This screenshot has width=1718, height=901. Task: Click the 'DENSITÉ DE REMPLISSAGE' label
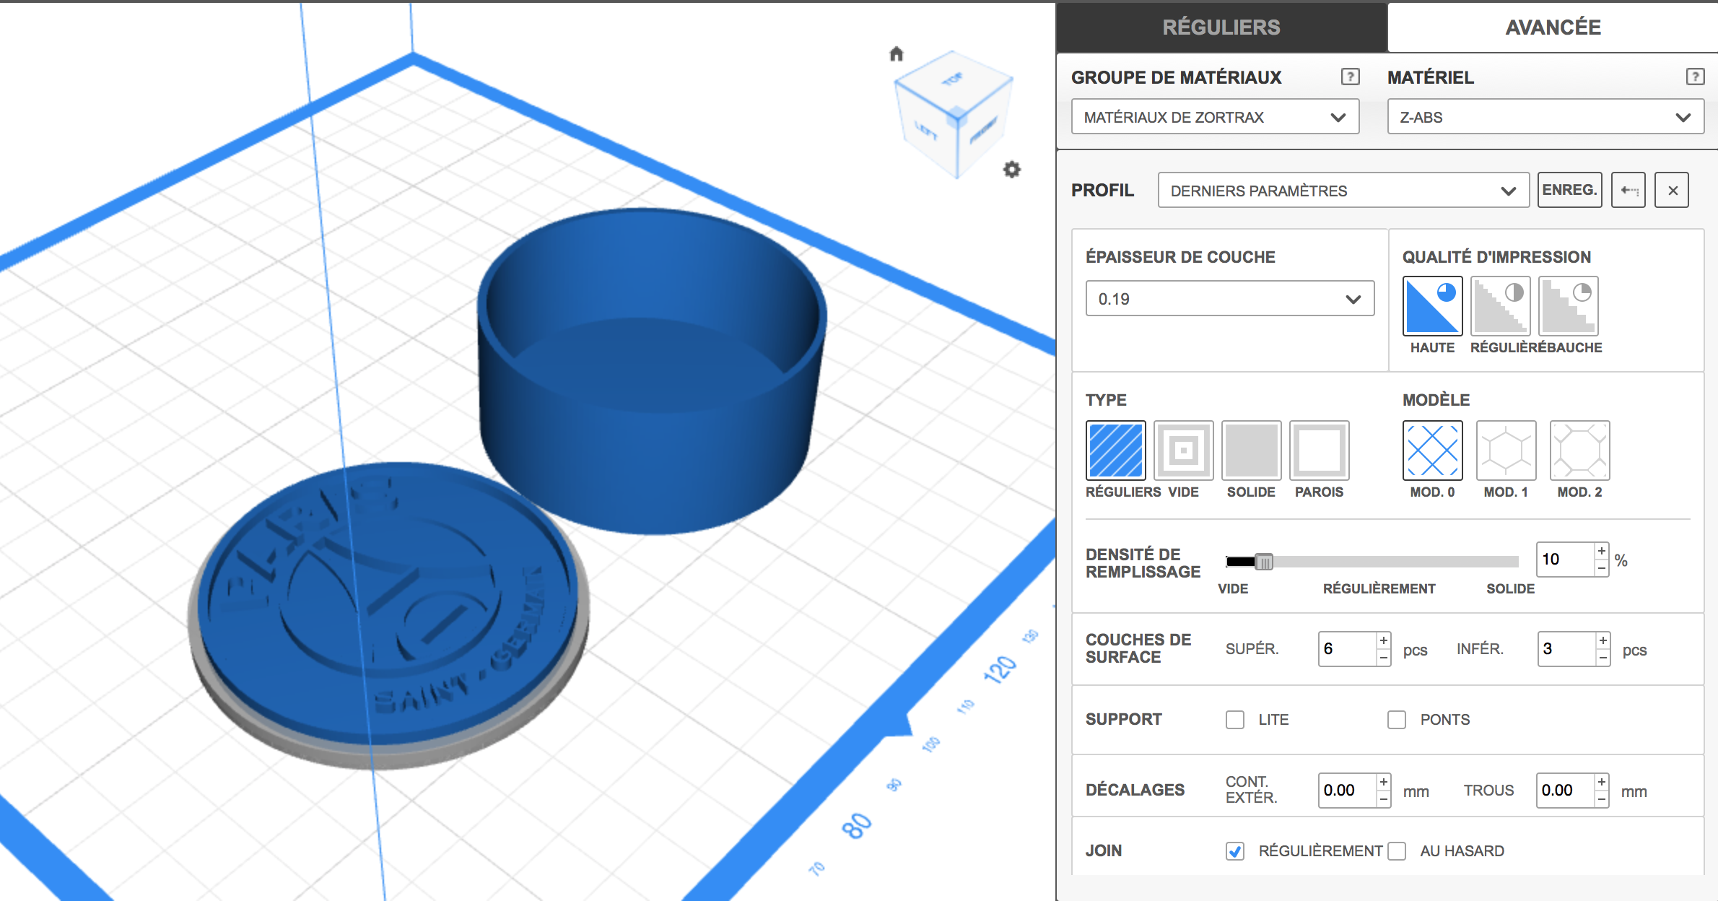click(x=1143, y=563)
